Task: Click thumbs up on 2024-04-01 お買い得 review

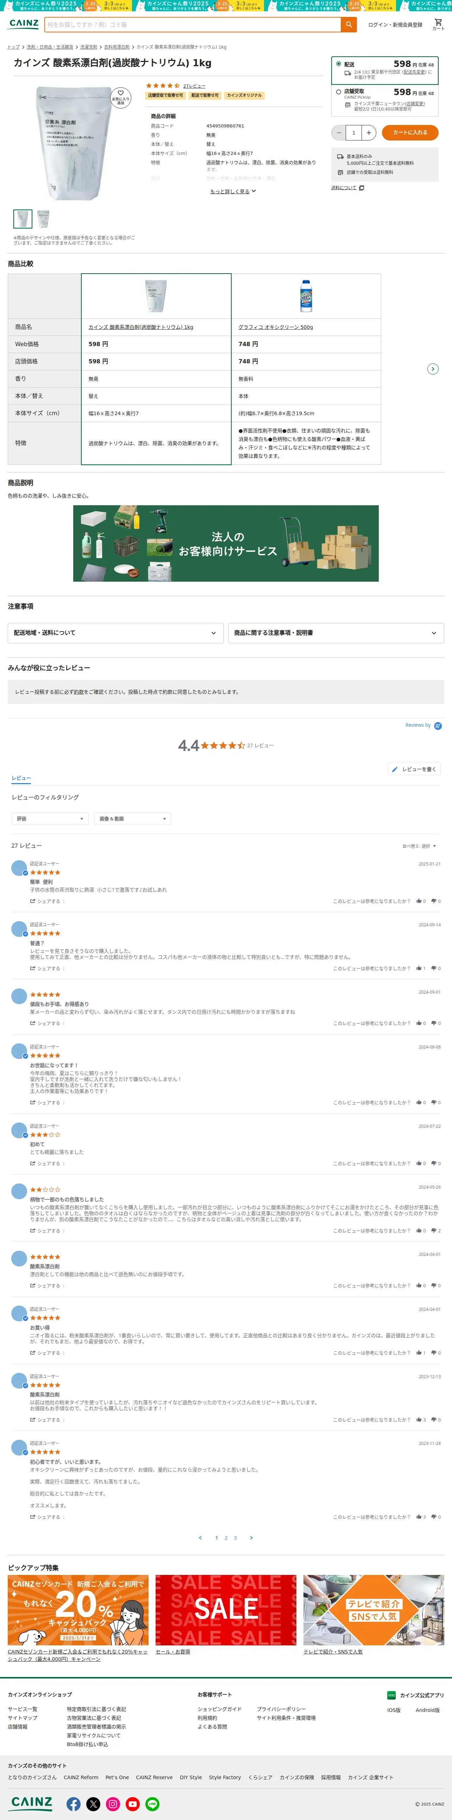Action: pos(419,1352)
